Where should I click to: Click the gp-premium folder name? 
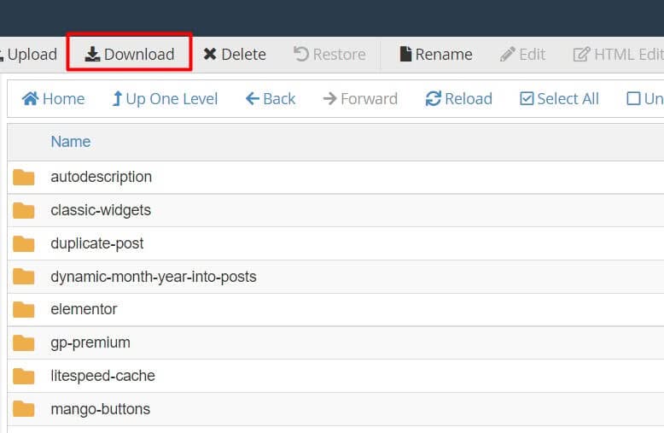pos(90,342)
